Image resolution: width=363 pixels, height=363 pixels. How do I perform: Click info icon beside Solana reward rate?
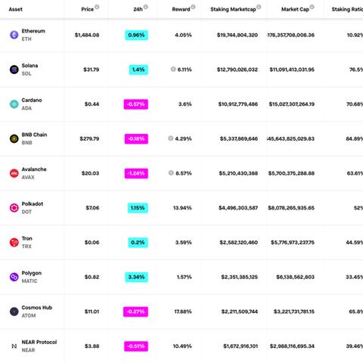(x=173, y=69)
